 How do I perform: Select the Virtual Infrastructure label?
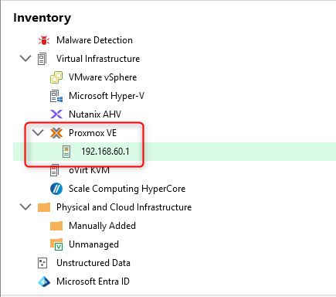click(98, 59)
